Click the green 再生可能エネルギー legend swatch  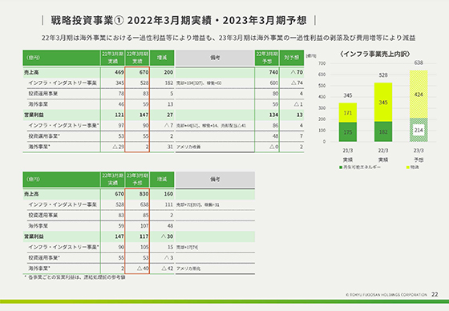click(x=341, y=168)
